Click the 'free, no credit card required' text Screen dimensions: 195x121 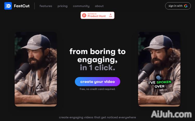pyautogui.click(x=97, y=89)
